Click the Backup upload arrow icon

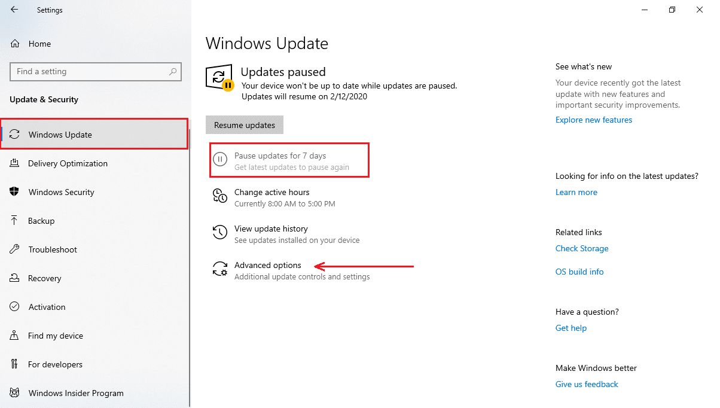coord(15,221)
